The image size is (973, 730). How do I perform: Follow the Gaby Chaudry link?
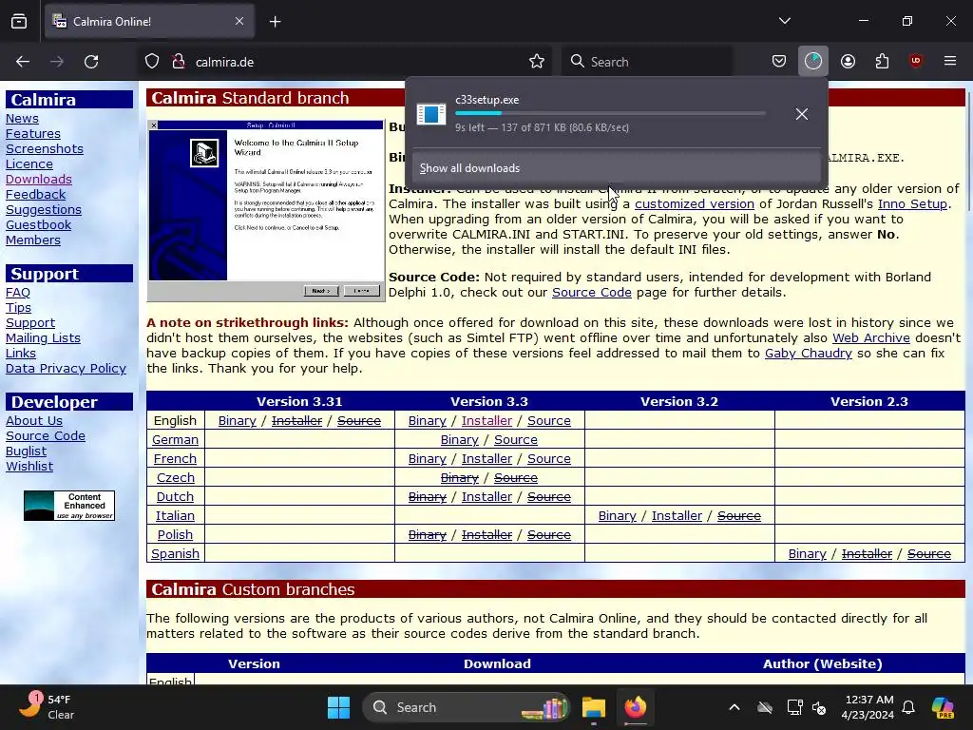point(808,354)
